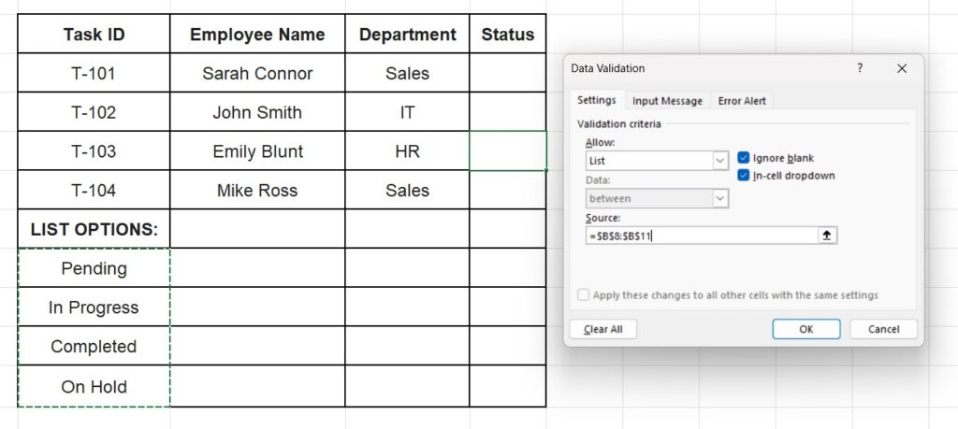This screenshot has height=429, width=958.
Task: Select the T-104 cell
Action: pos(94,191)
